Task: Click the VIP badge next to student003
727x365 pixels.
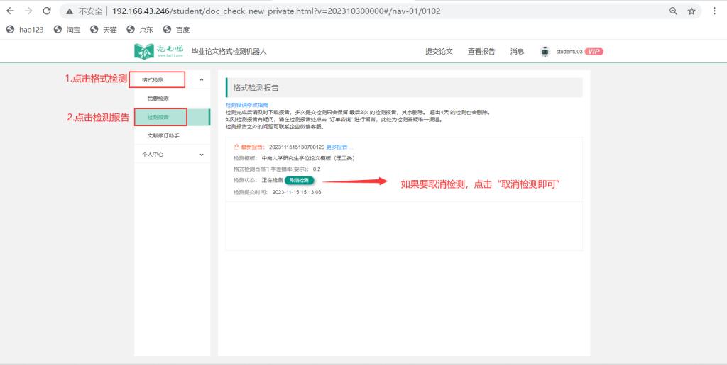Action: coord(594,52)
